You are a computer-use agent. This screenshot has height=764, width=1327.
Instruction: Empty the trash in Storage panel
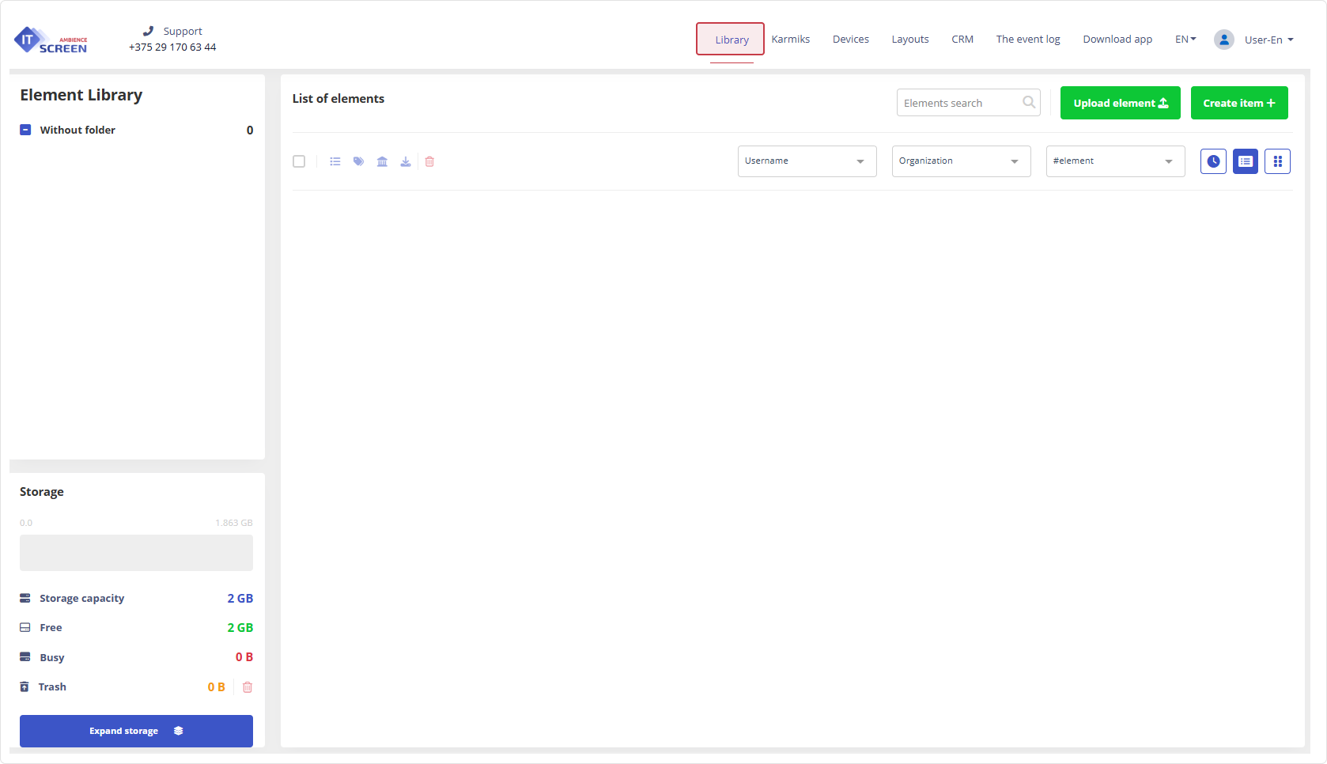point(248,687)
